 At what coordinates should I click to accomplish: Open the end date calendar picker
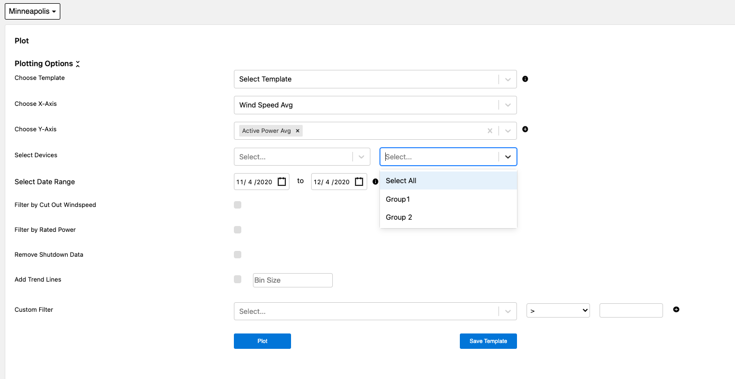[359, 182]
